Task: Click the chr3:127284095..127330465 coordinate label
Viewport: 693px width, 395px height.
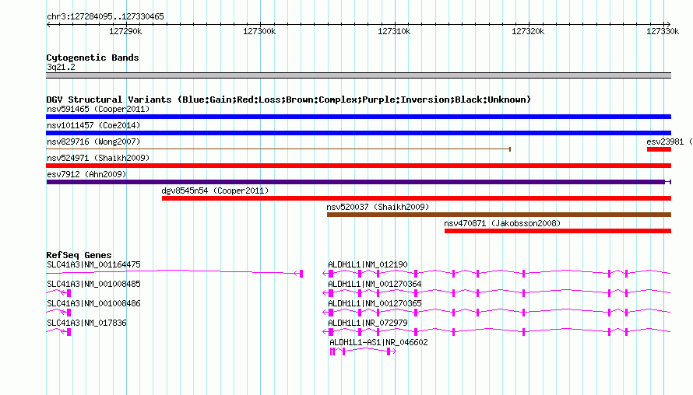Action: point(105,16)
